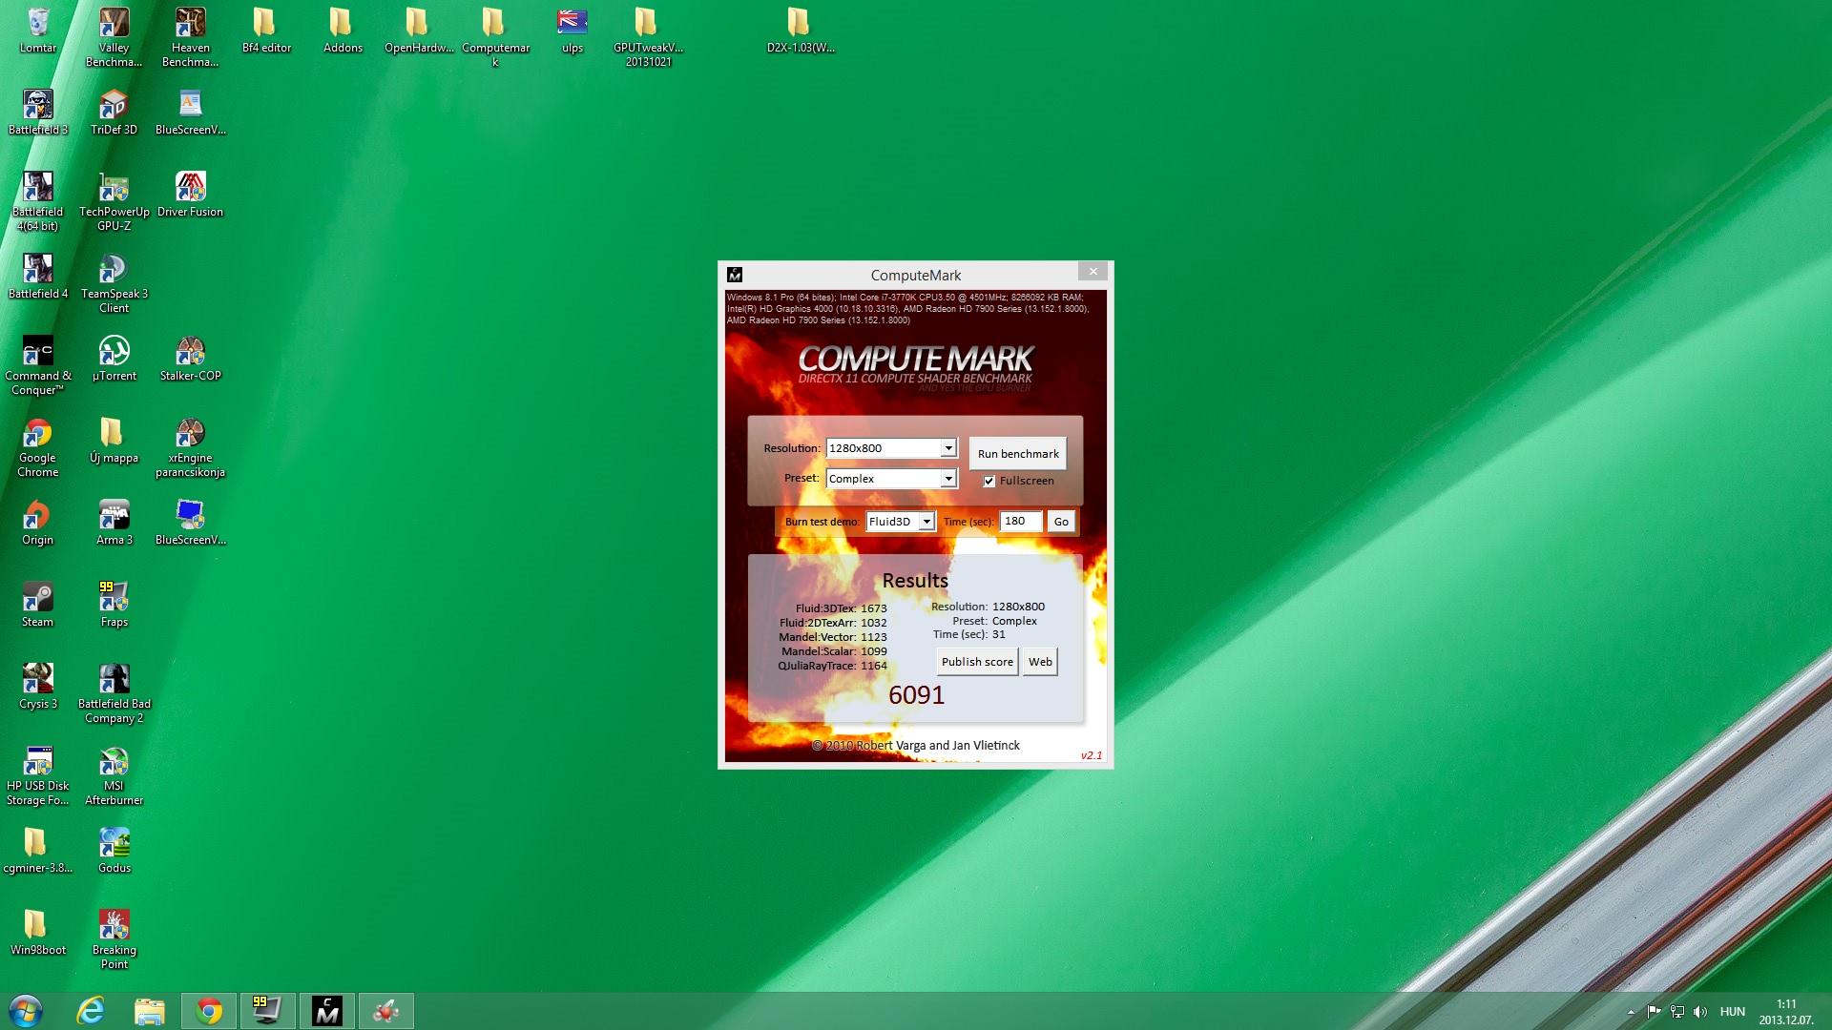This screenshot has width=1832, height=1030.
Task: Open the GPUTweak 20131021 folder
Action: click(648, 37)
